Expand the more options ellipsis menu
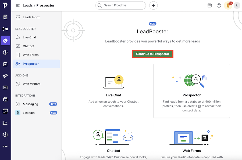Viewport: 242px width, 160px height. point(5,146)
